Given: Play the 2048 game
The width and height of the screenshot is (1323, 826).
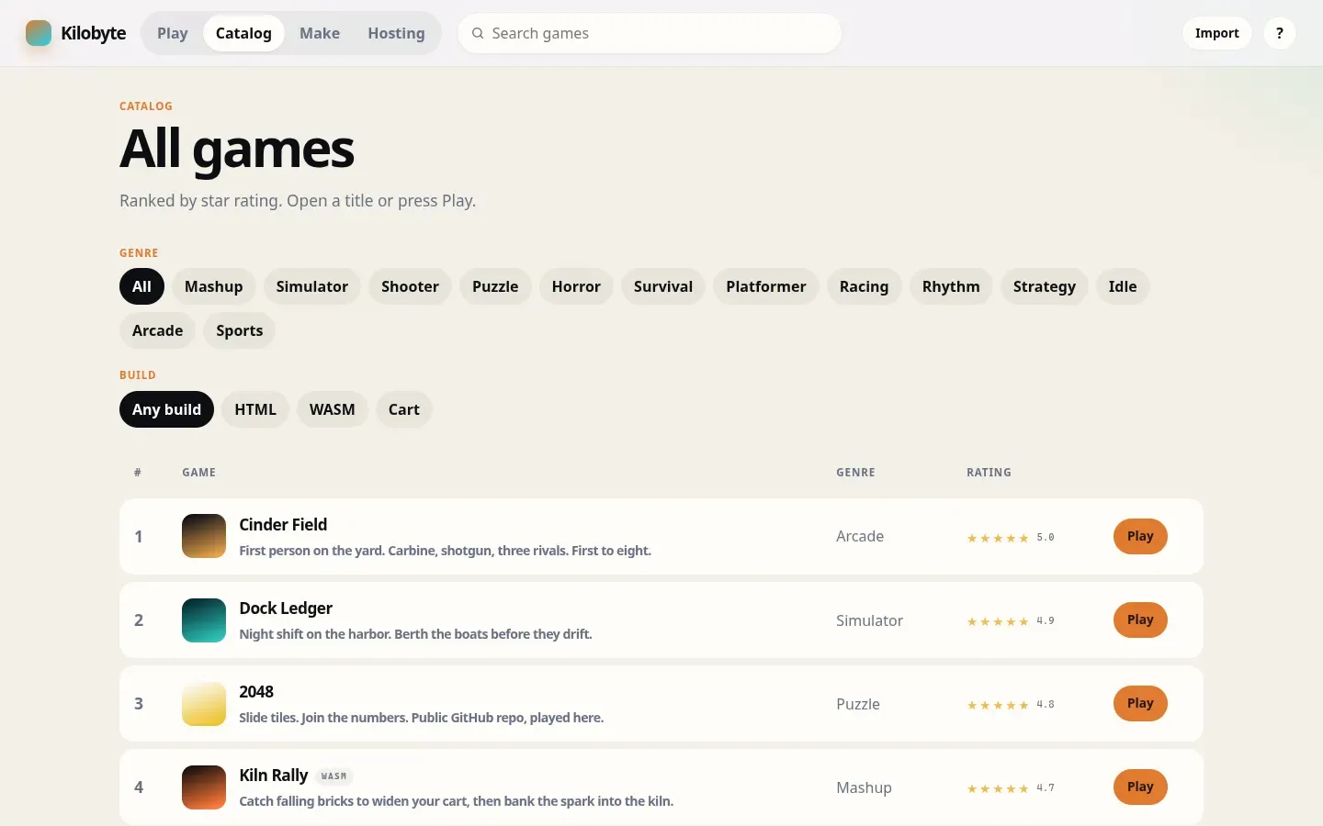Looking at the screenshot, I should point(1140,703).
